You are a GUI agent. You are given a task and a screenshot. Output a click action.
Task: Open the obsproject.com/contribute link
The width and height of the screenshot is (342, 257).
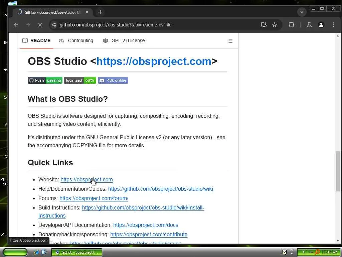click(x=149, y=235)
